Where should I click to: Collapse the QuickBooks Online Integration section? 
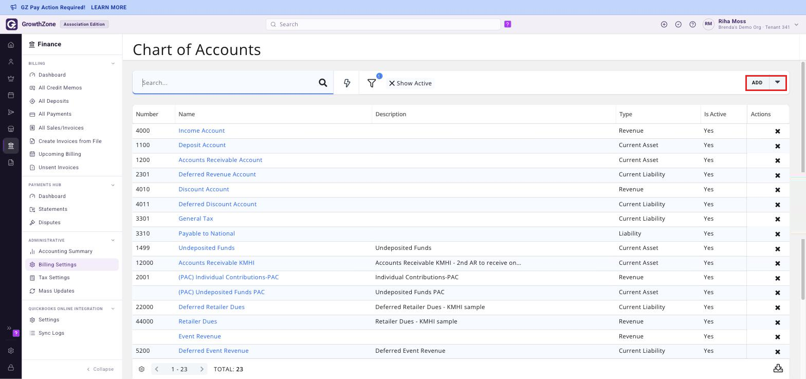(113, 309)
